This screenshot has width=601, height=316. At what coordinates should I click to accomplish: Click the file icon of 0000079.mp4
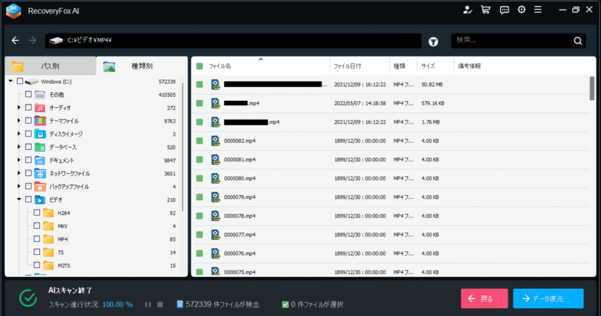[x=216, y=197]
